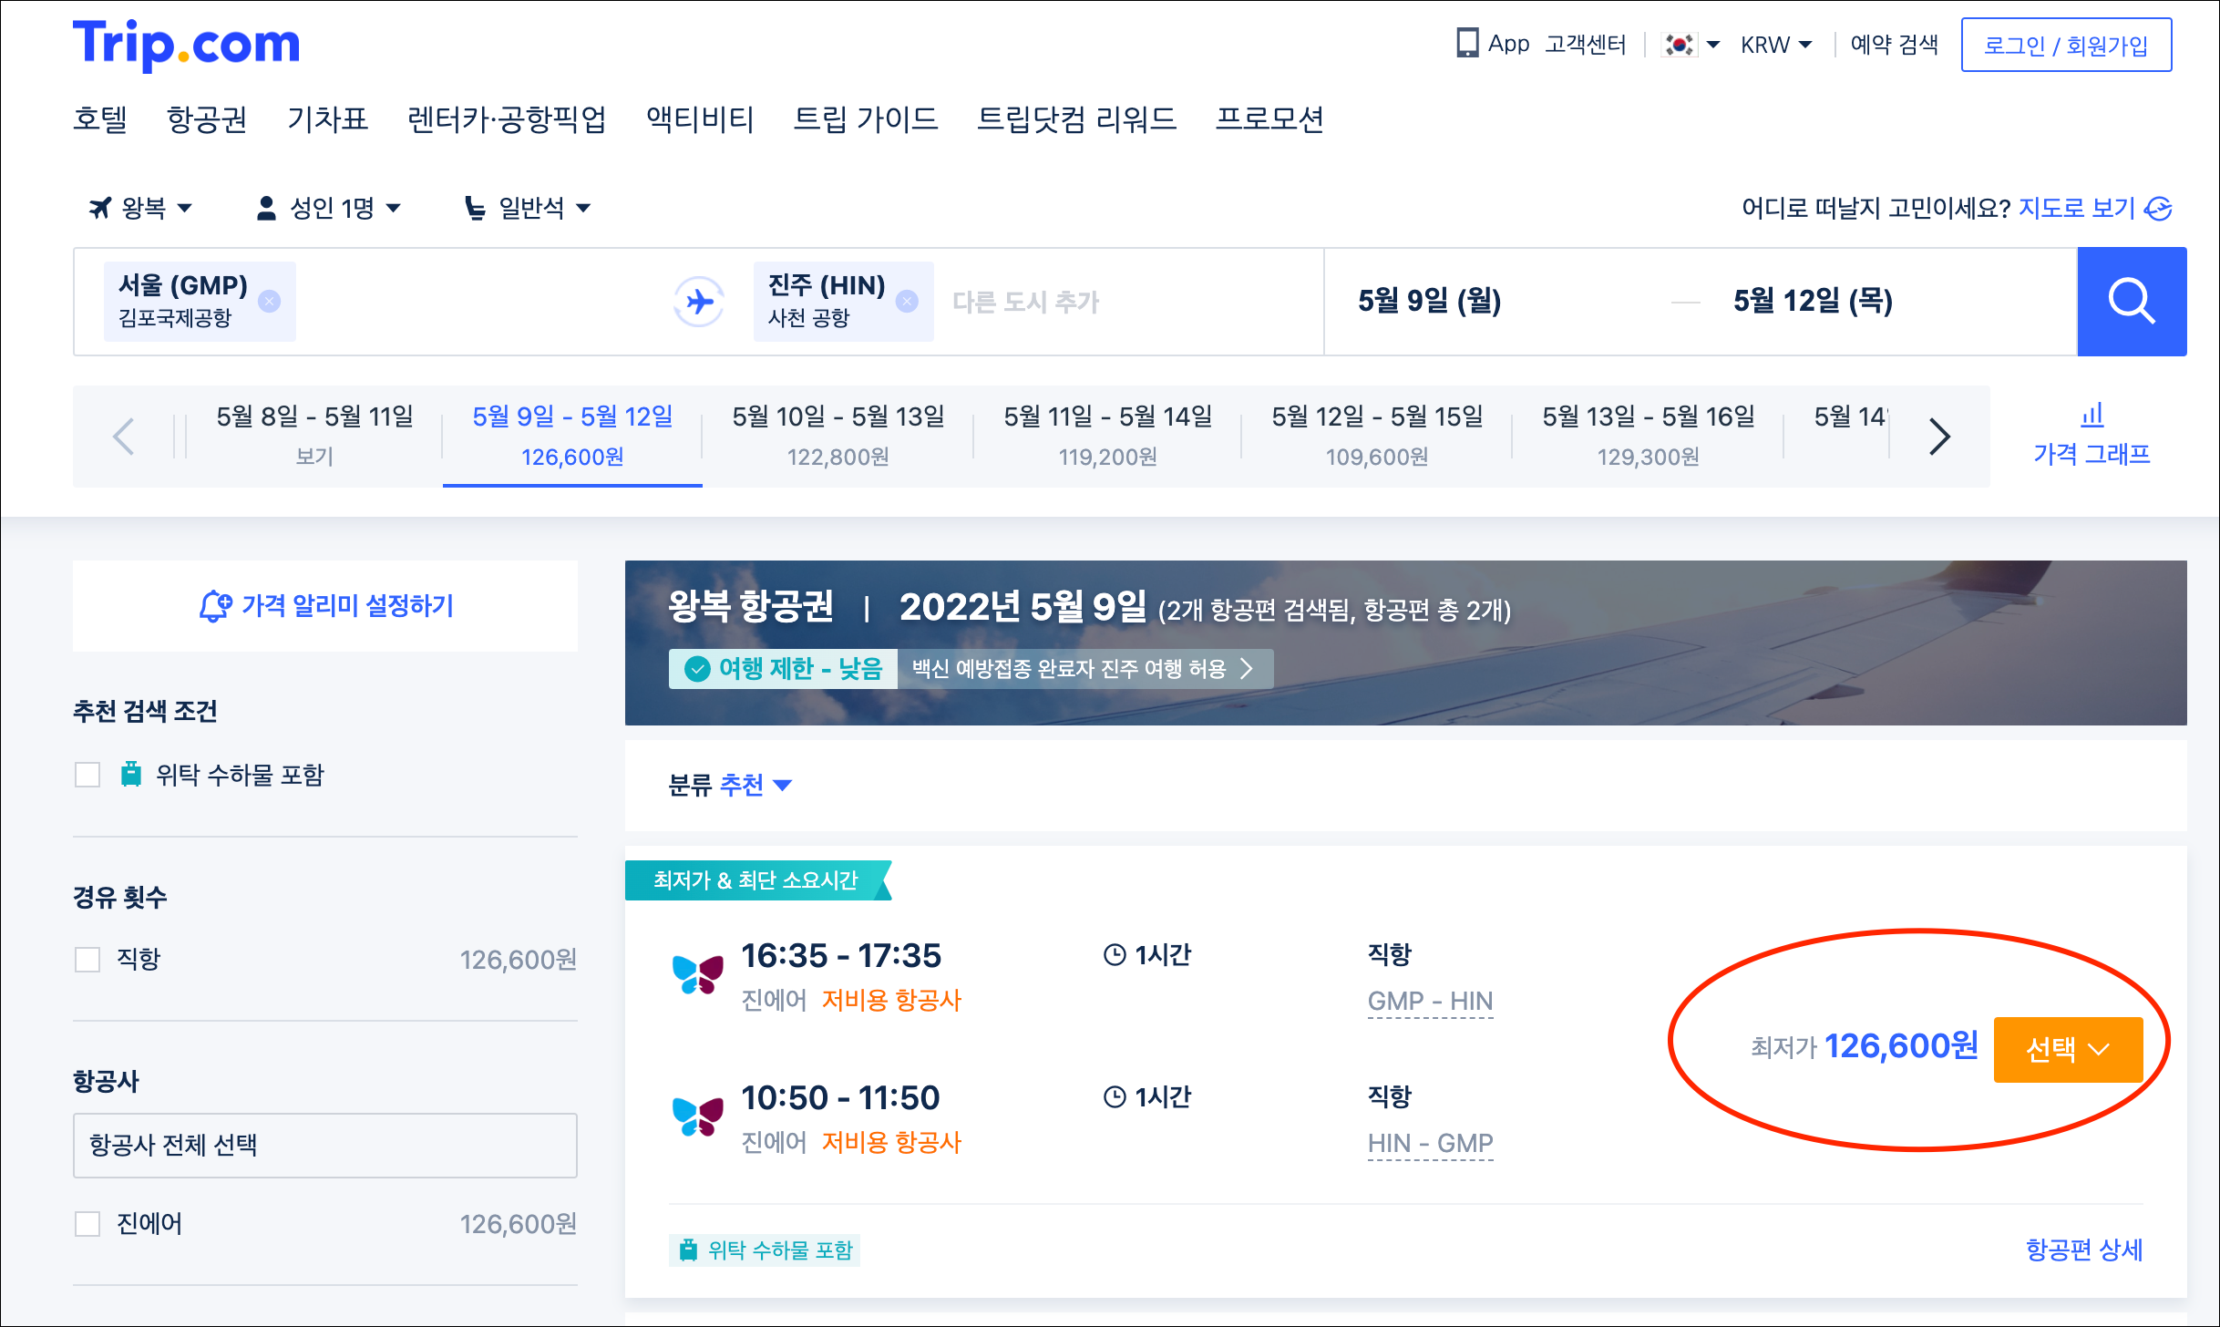
Task: Remove Jinju (HIN) destination city chip
Action: (907, 302)
